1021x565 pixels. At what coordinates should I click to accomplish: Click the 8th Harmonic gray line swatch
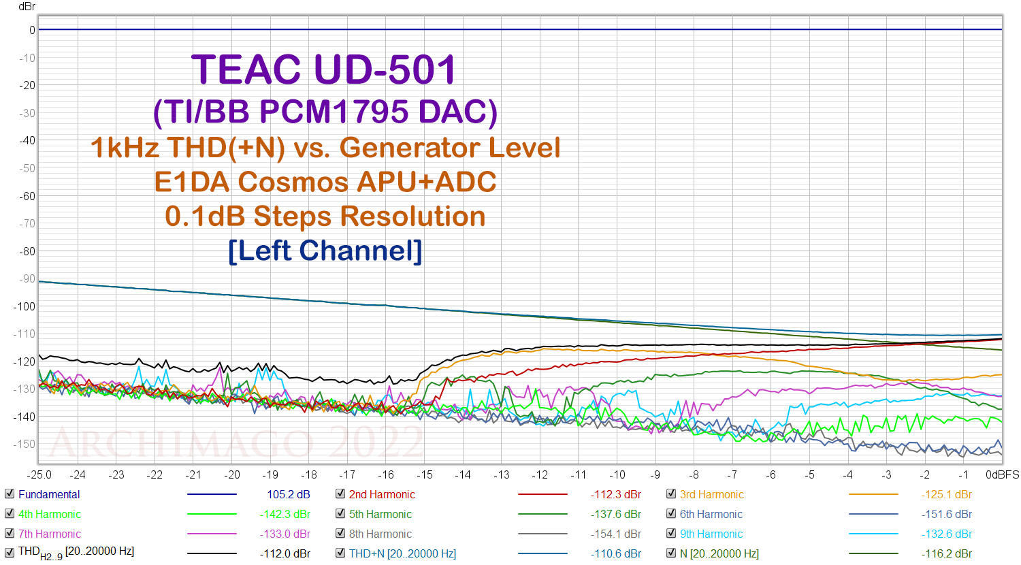542,534
